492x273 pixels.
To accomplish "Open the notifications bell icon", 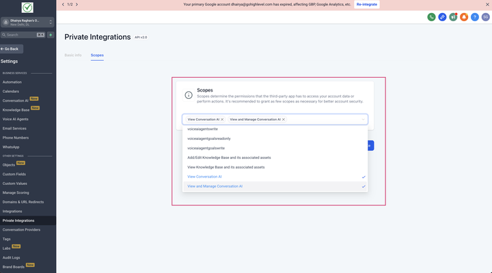I will 464,16.
